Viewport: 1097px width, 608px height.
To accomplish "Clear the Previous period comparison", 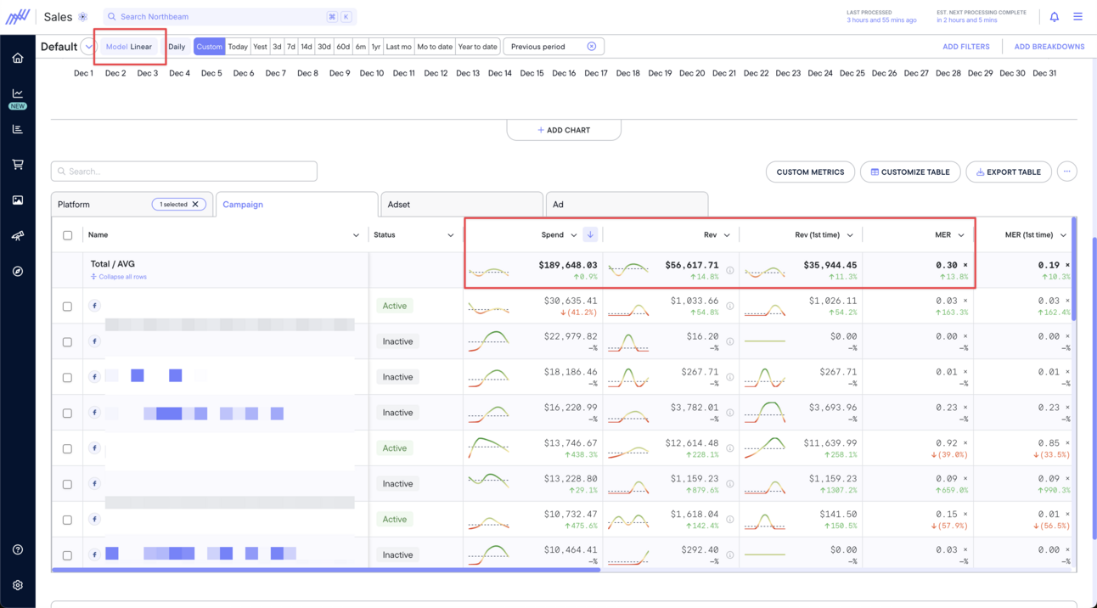I will tap(592, 47).
